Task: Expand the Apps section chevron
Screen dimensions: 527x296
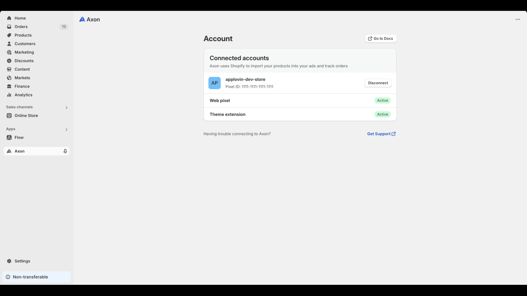Action: pyautogui.click(x=67, y=130)
